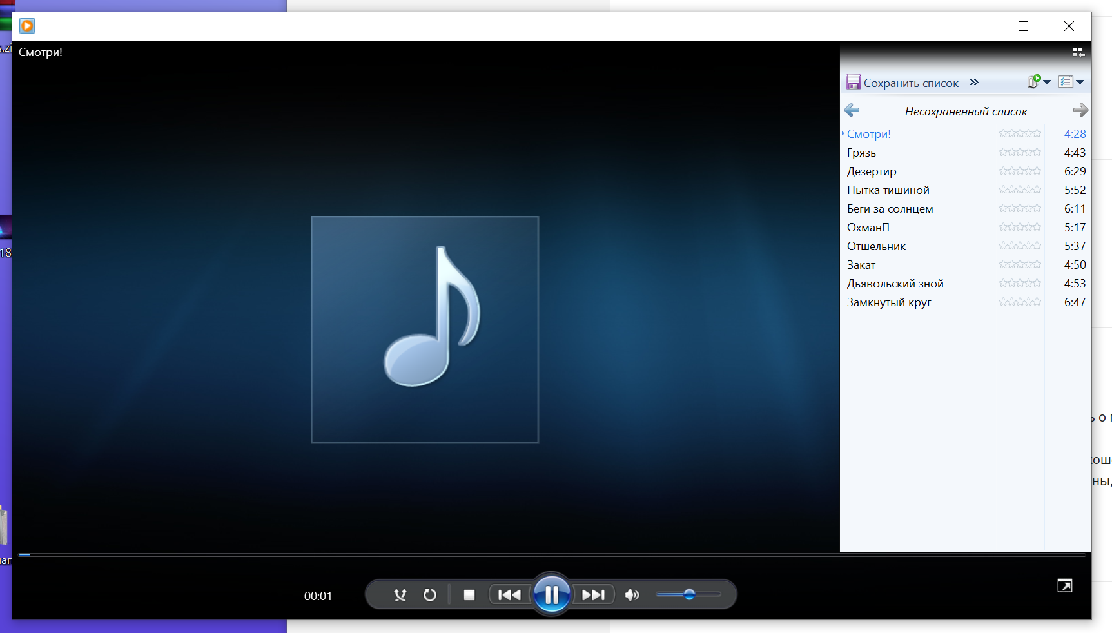Click the 6:11 duration value
Screen dimensions: 1112x633
click(x=1075, y=209)
